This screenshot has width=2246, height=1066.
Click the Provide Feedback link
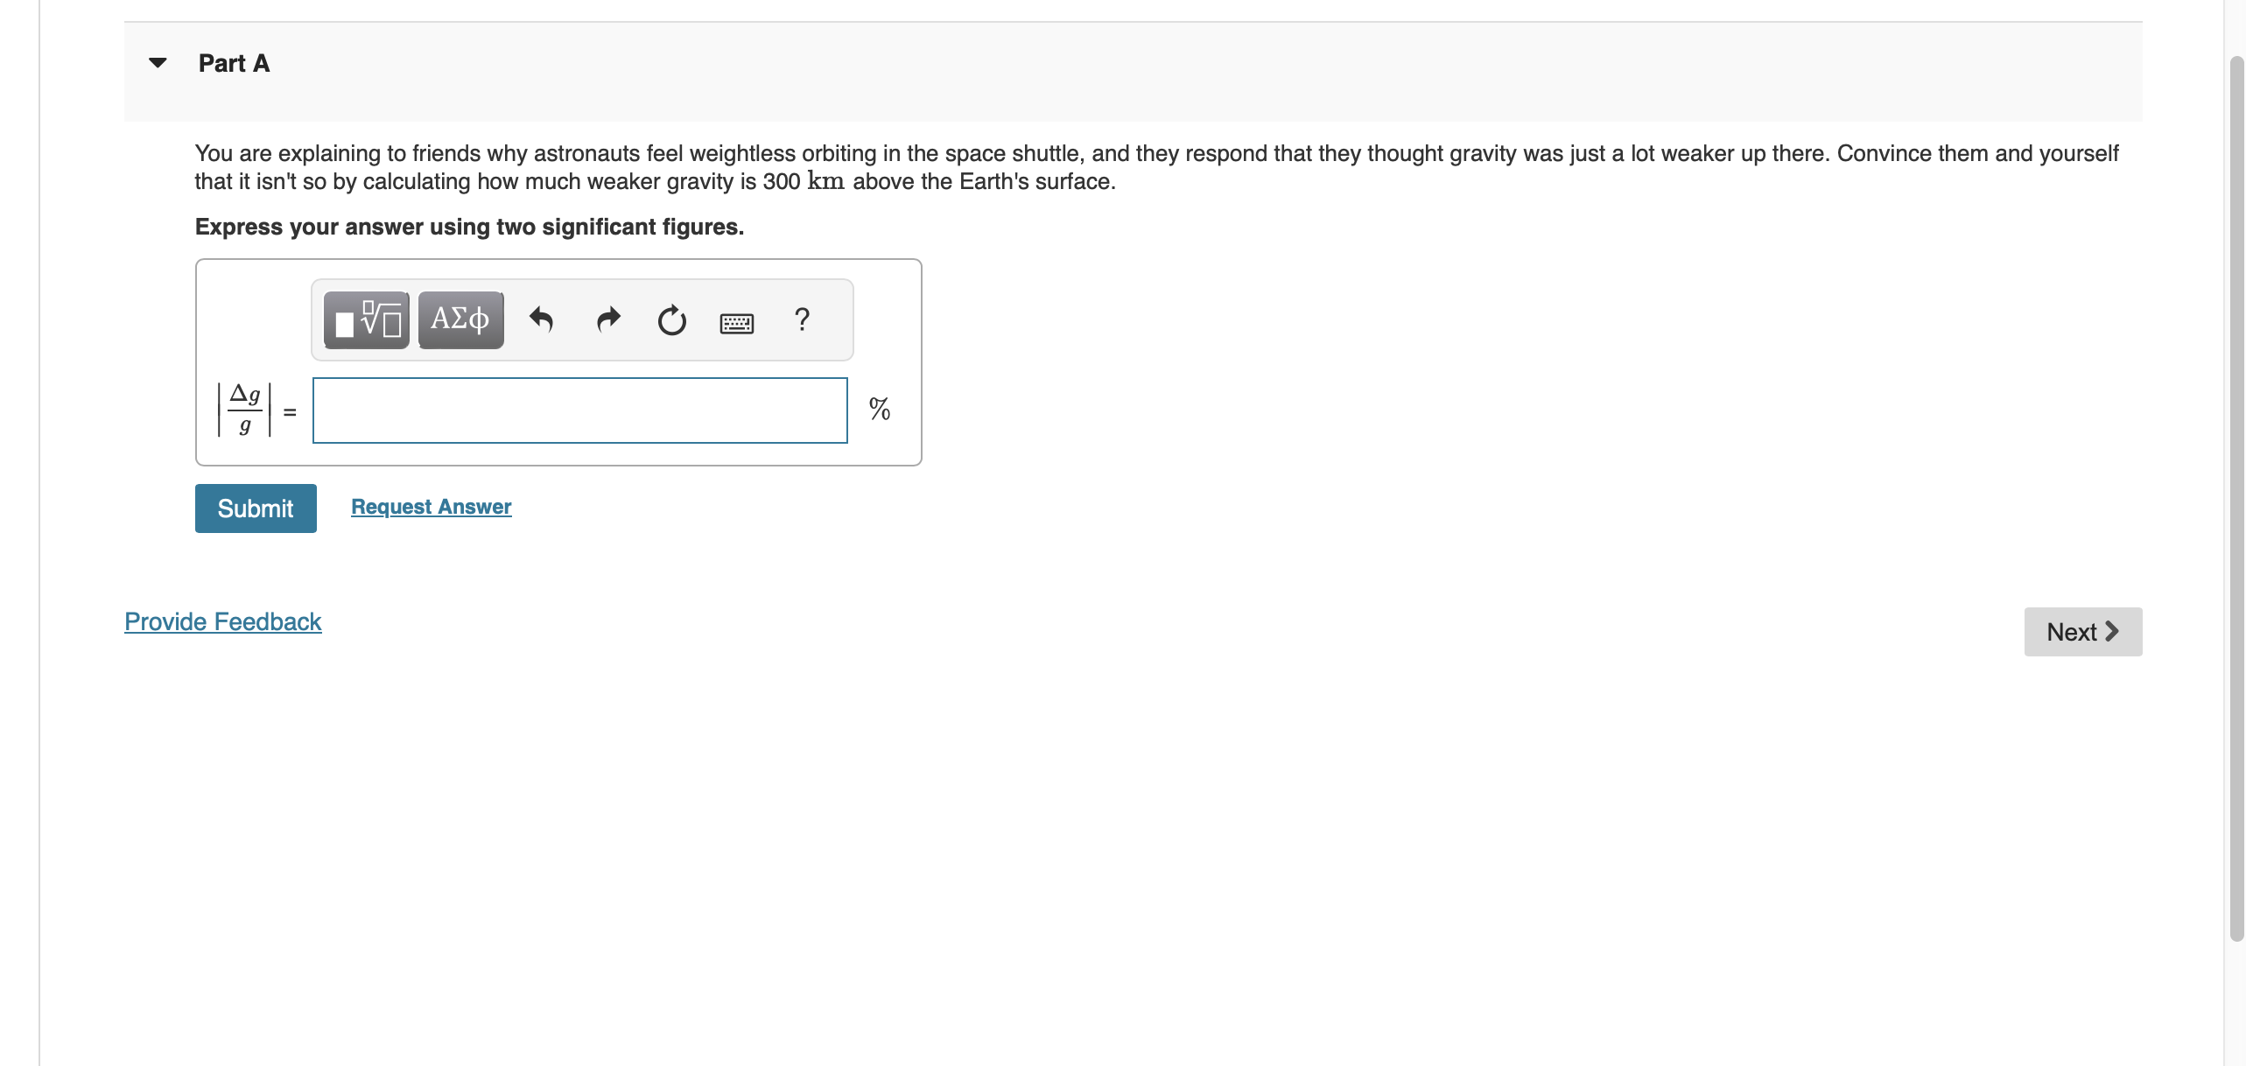tap(221, 621)
